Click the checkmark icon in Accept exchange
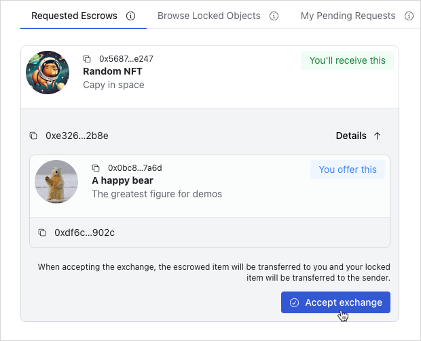 pyautogui.click(x=294, y=302)
